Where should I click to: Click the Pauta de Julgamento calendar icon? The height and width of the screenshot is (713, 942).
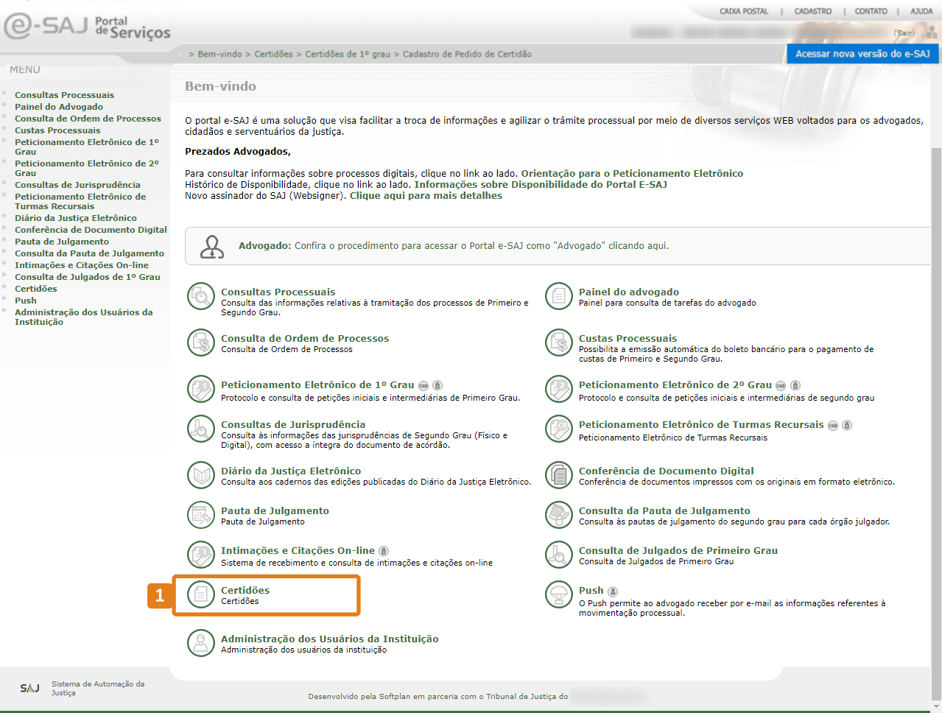(x=200, y=515)
